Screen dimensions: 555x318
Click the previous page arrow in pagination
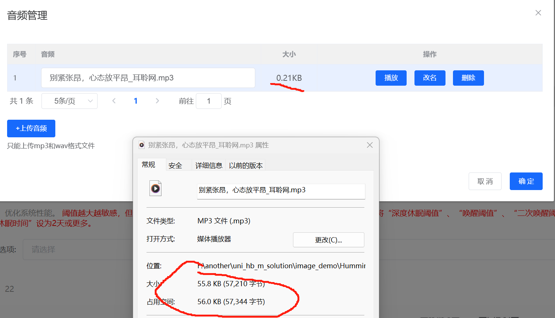[x=114, y=101]
